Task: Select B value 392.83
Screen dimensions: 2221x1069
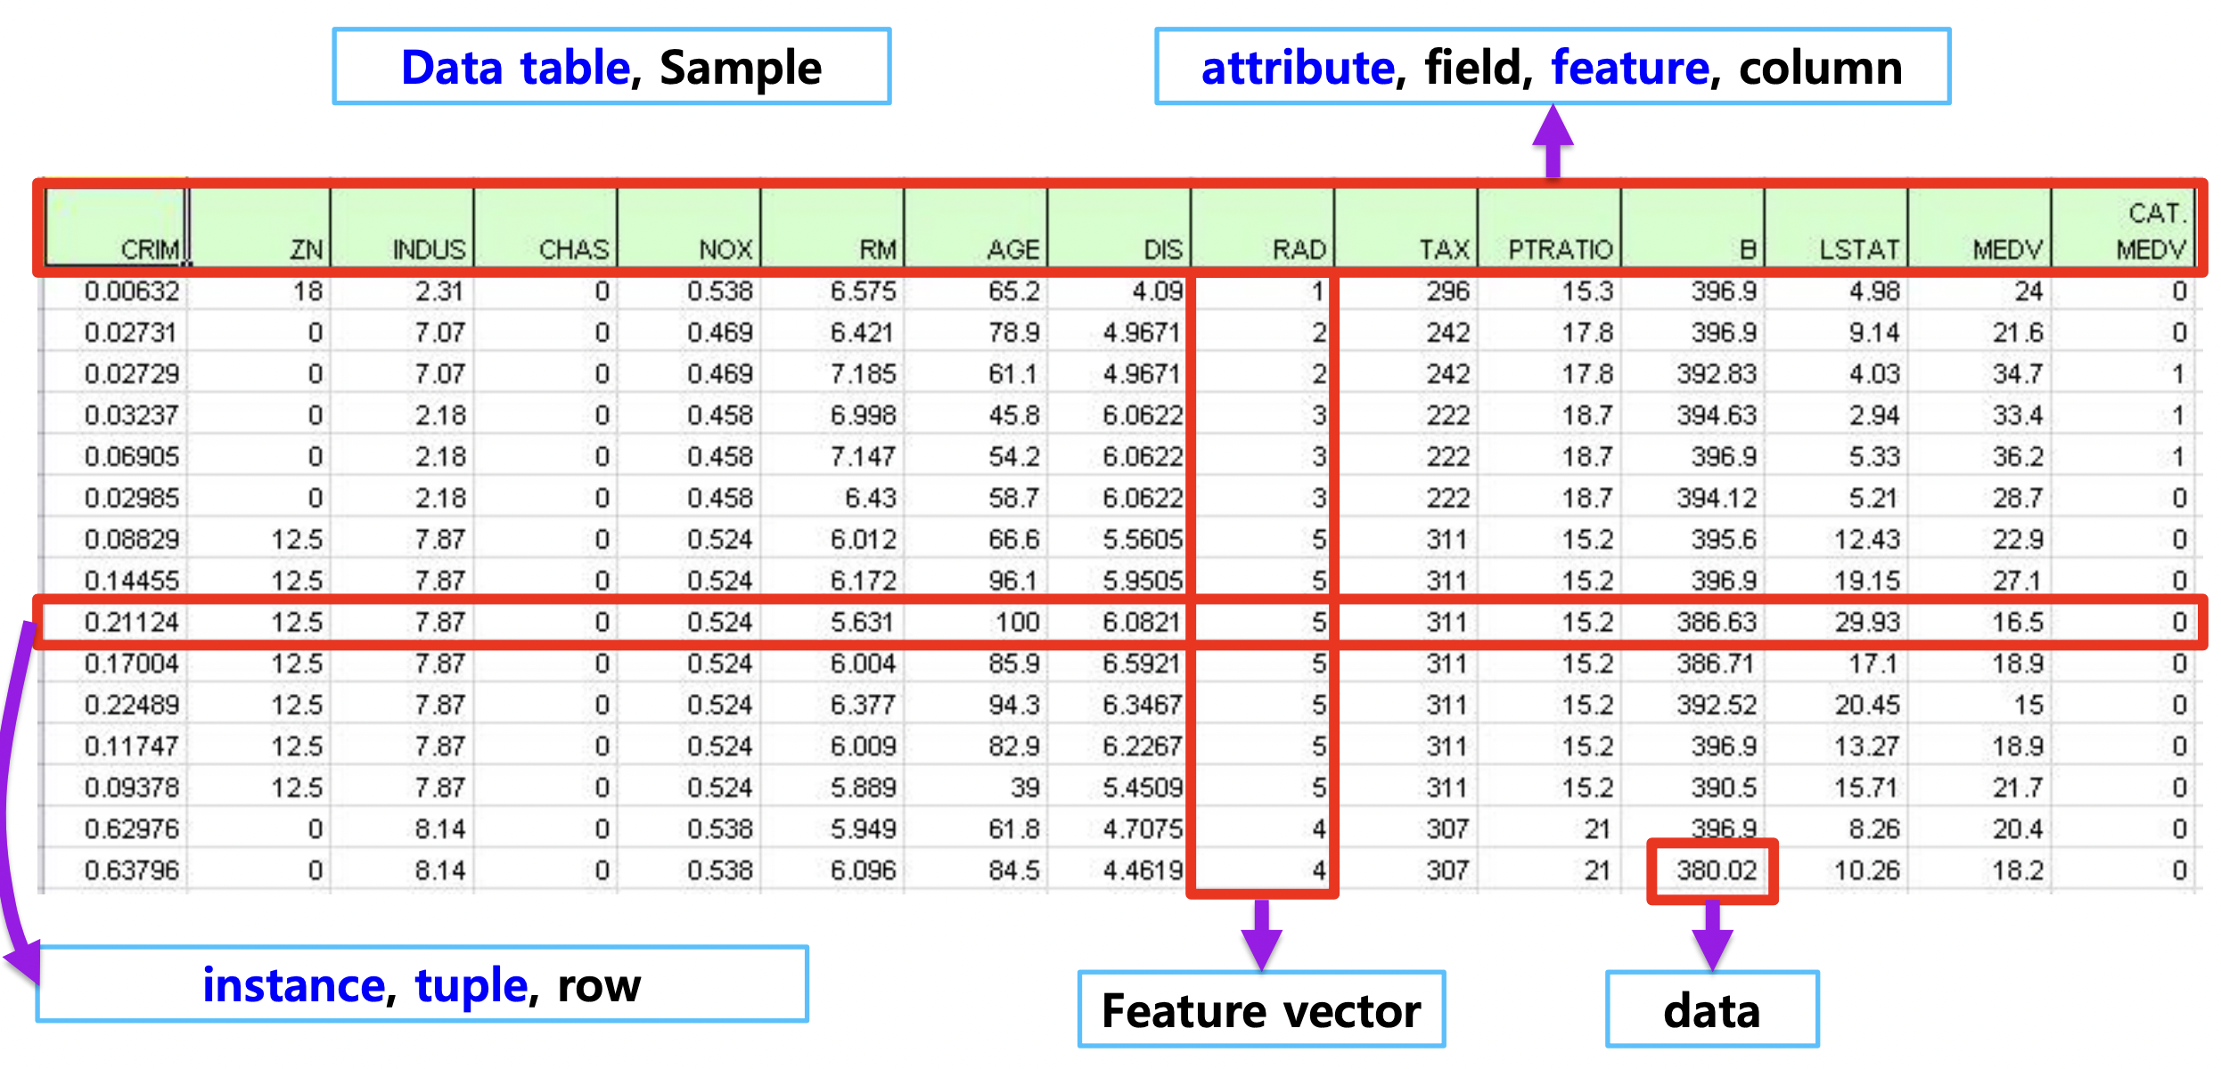Action: (1694, 373)
